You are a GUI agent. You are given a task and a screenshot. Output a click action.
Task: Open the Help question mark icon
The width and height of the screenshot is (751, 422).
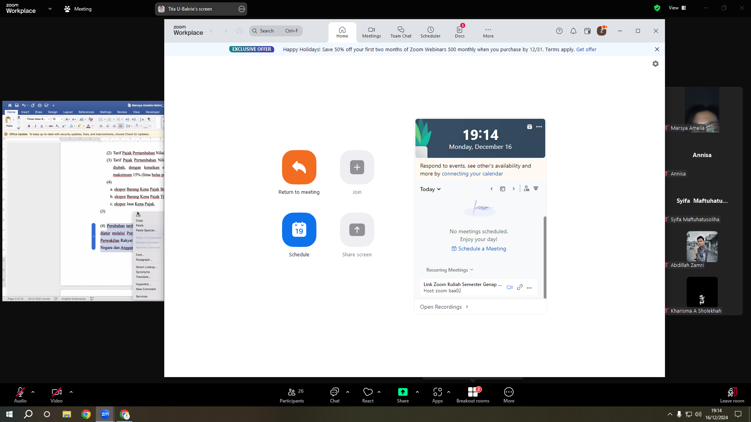click(x=559, y=31)
